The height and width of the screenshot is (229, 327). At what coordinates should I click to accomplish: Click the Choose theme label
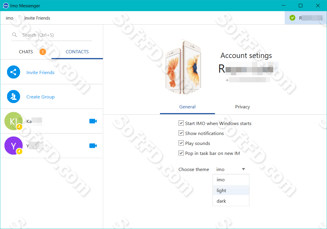pyautogui.click(x=193, y=170)
